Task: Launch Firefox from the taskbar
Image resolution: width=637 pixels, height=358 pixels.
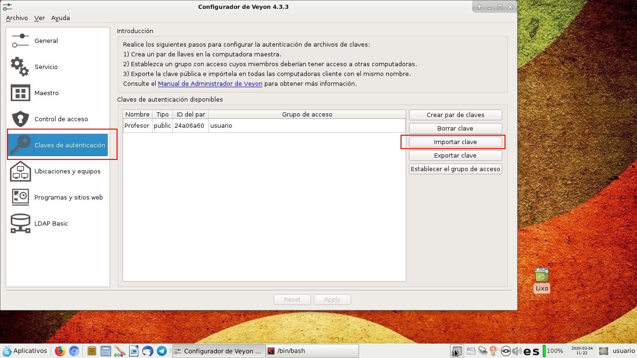Action: [60, 351]
